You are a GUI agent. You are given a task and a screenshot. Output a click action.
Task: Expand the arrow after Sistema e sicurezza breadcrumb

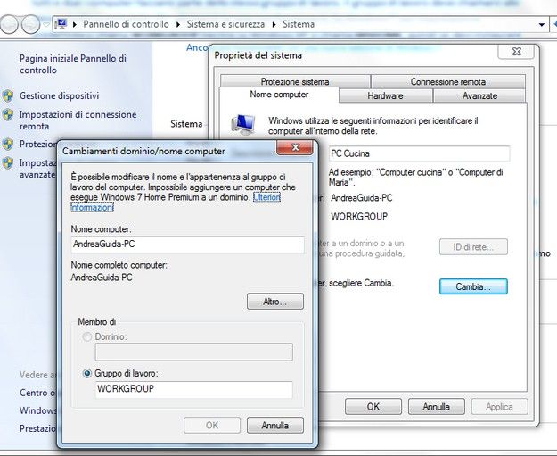(274, 24)
